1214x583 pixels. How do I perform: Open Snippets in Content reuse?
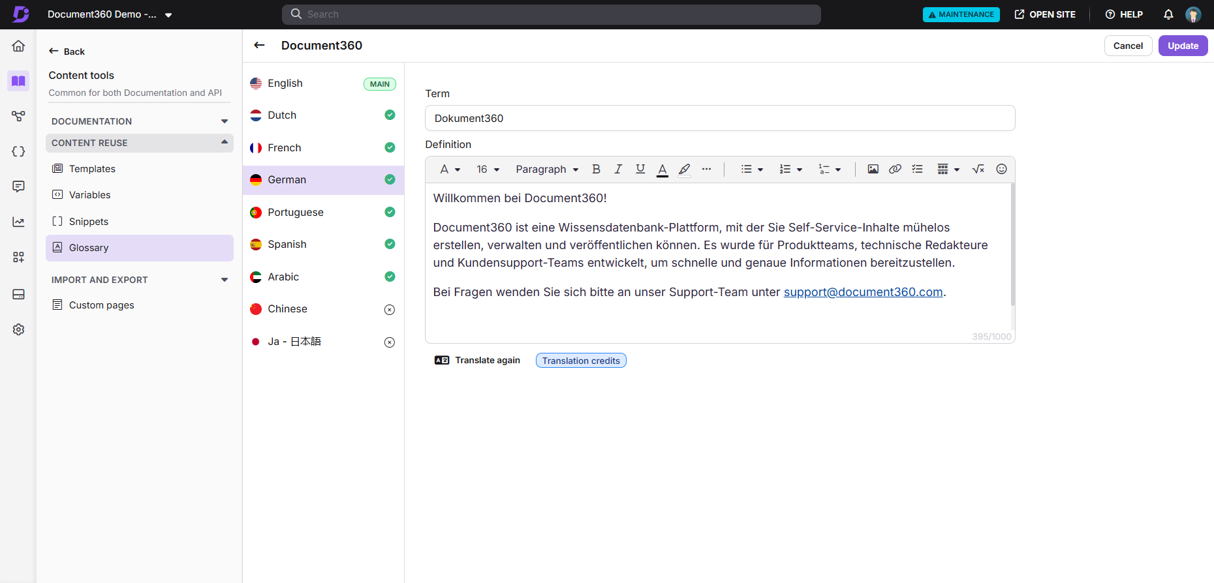[140, 222]
